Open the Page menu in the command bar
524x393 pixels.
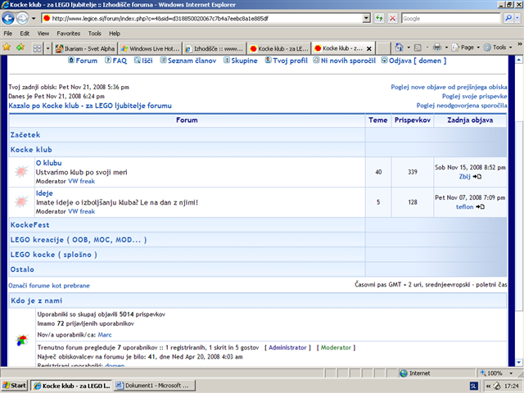pyautogui.click(x=466, y=47)
